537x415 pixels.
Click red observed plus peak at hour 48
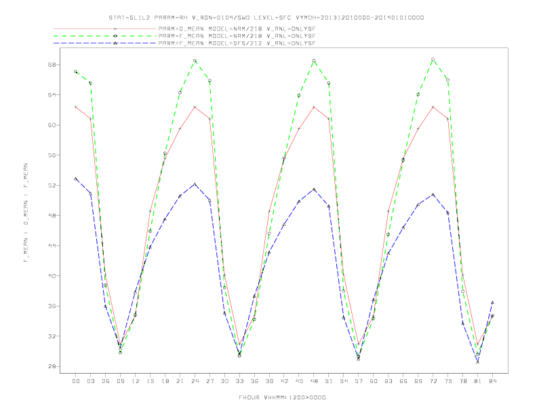pos(314,107)
